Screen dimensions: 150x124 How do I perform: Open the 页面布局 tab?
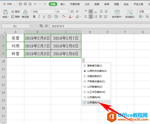click(75, 4)
